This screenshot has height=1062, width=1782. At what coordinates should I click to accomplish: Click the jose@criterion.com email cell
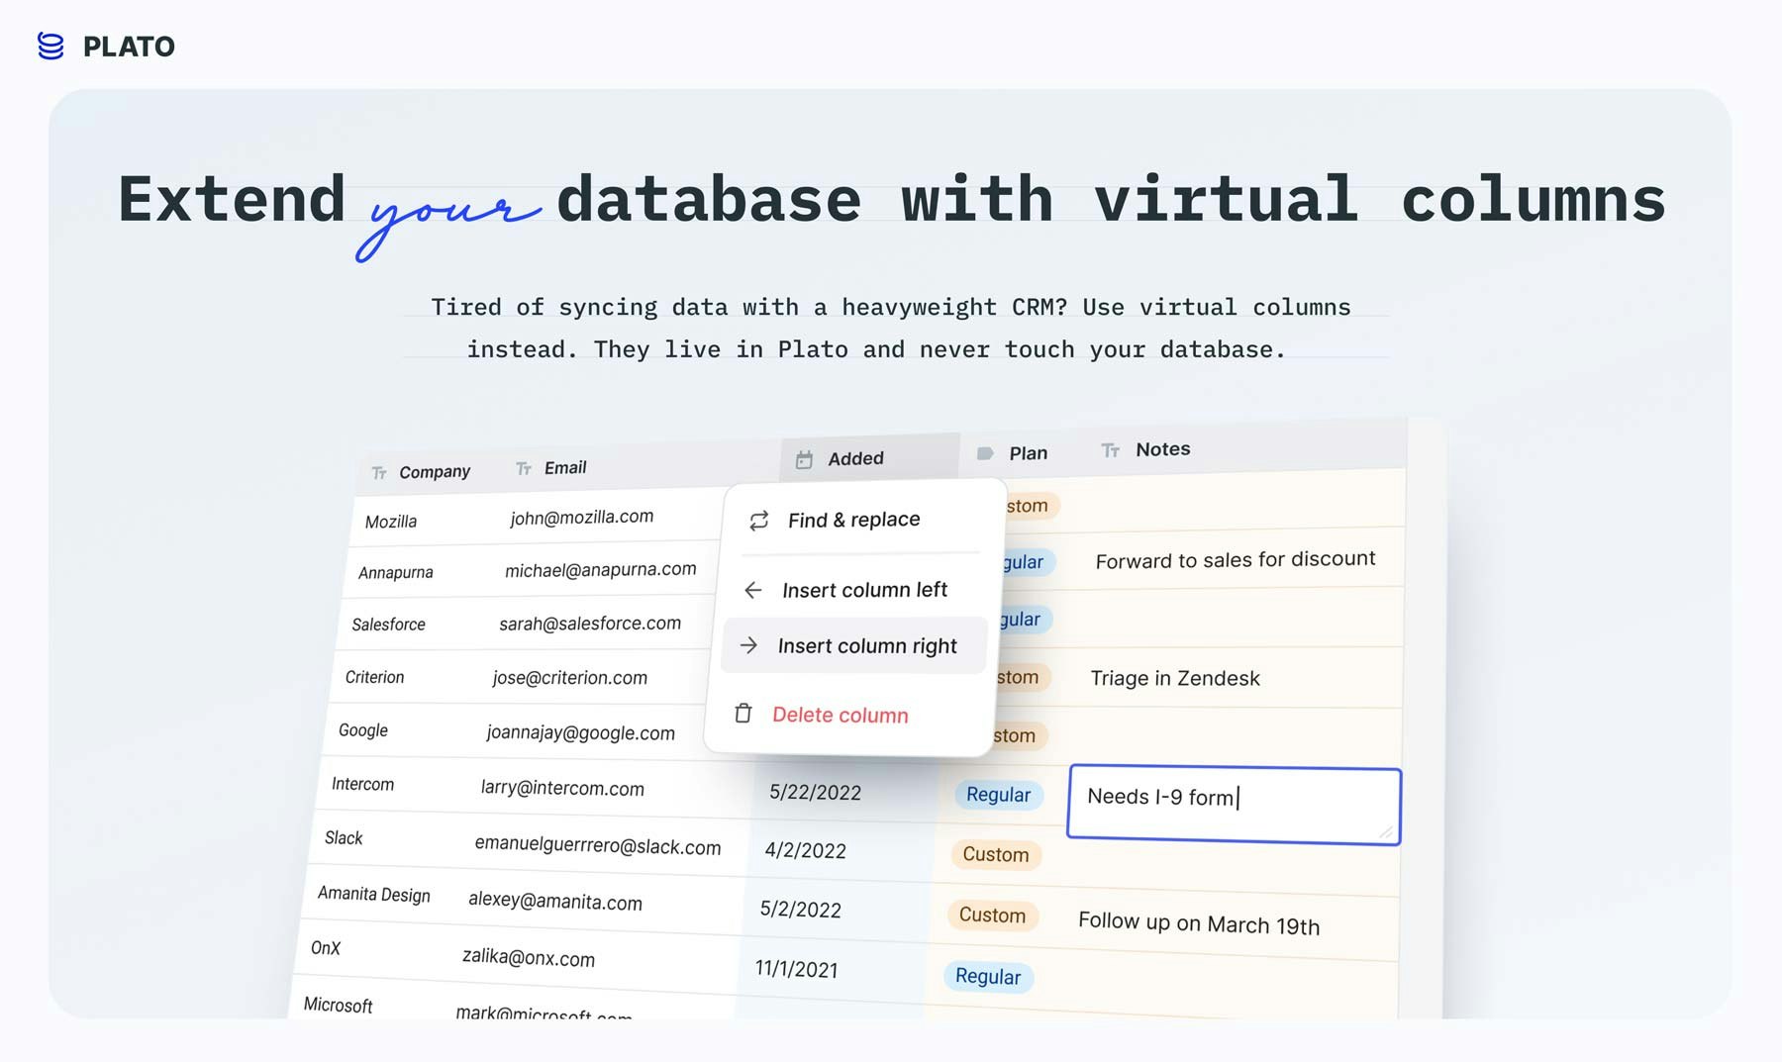[570, 678]
